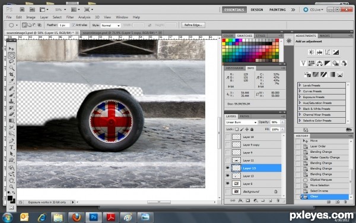
Task: Select the Eyedropper tool
Action: (x=11, y=81)
